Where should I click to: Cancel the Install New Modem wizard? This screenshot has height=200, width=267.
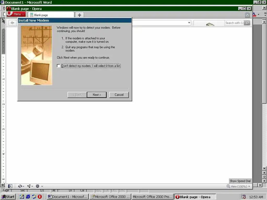point(119,95)
